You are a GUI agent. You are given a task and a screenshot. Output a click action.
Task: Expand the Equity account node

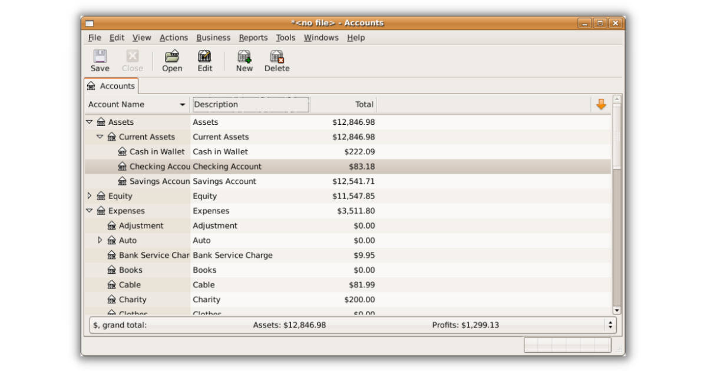[90, 196]
